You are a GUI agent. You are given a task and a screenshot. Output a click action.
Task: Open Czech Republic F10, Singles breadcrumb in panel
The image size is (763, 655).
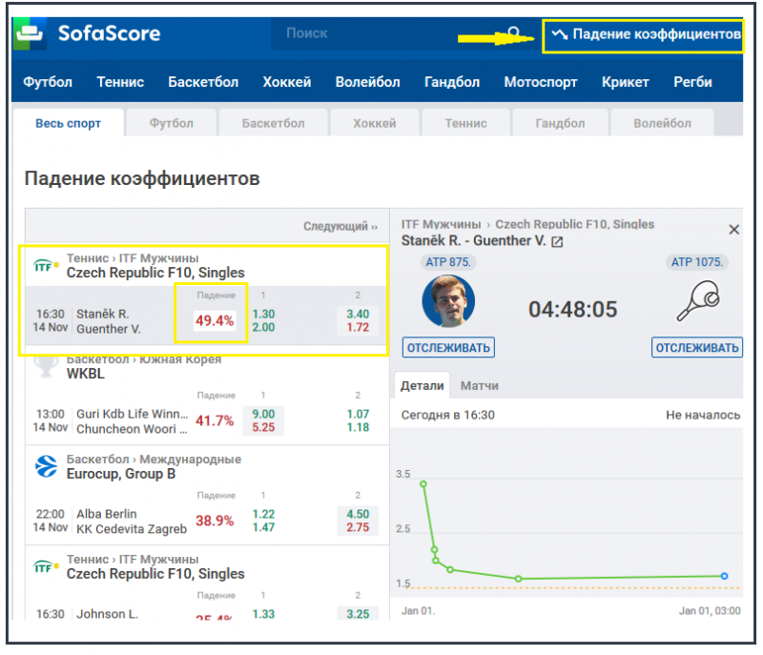coord(575,224)
